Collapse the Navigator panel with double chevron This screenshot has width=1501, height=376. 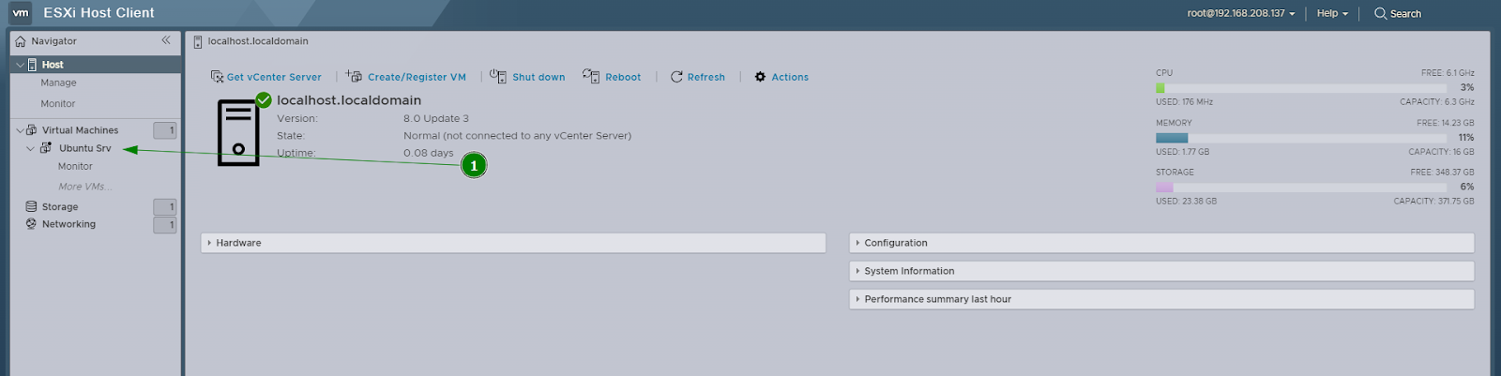point(166,40)
